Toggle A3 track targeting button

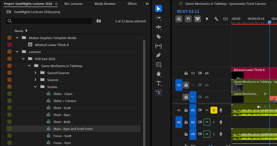(x=193, y=134)
